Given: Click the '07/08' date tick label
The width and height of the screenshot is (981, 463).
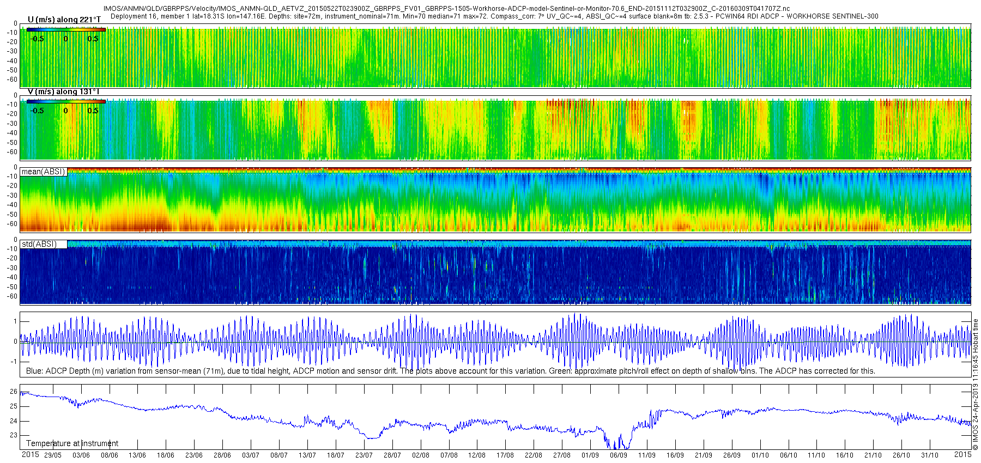Looking at the screenshot, I should coord(449,455).
